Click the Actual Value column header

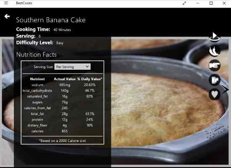pos(65,79)
